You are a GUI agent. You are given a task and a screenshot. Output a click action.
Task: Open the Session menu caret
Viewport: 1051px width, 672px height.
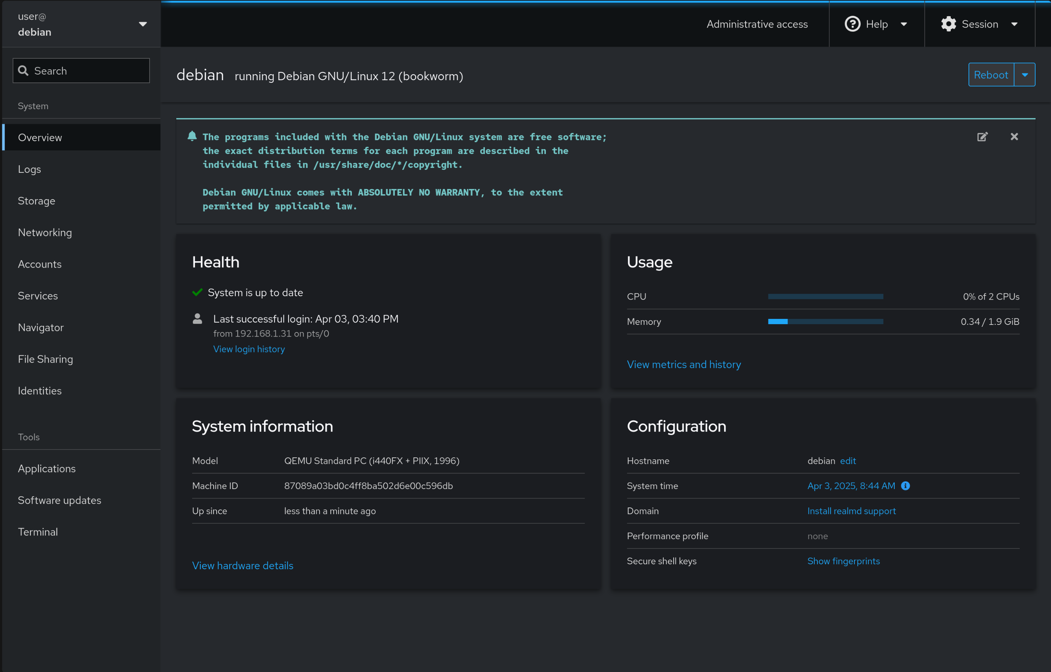coord(1014,24)
